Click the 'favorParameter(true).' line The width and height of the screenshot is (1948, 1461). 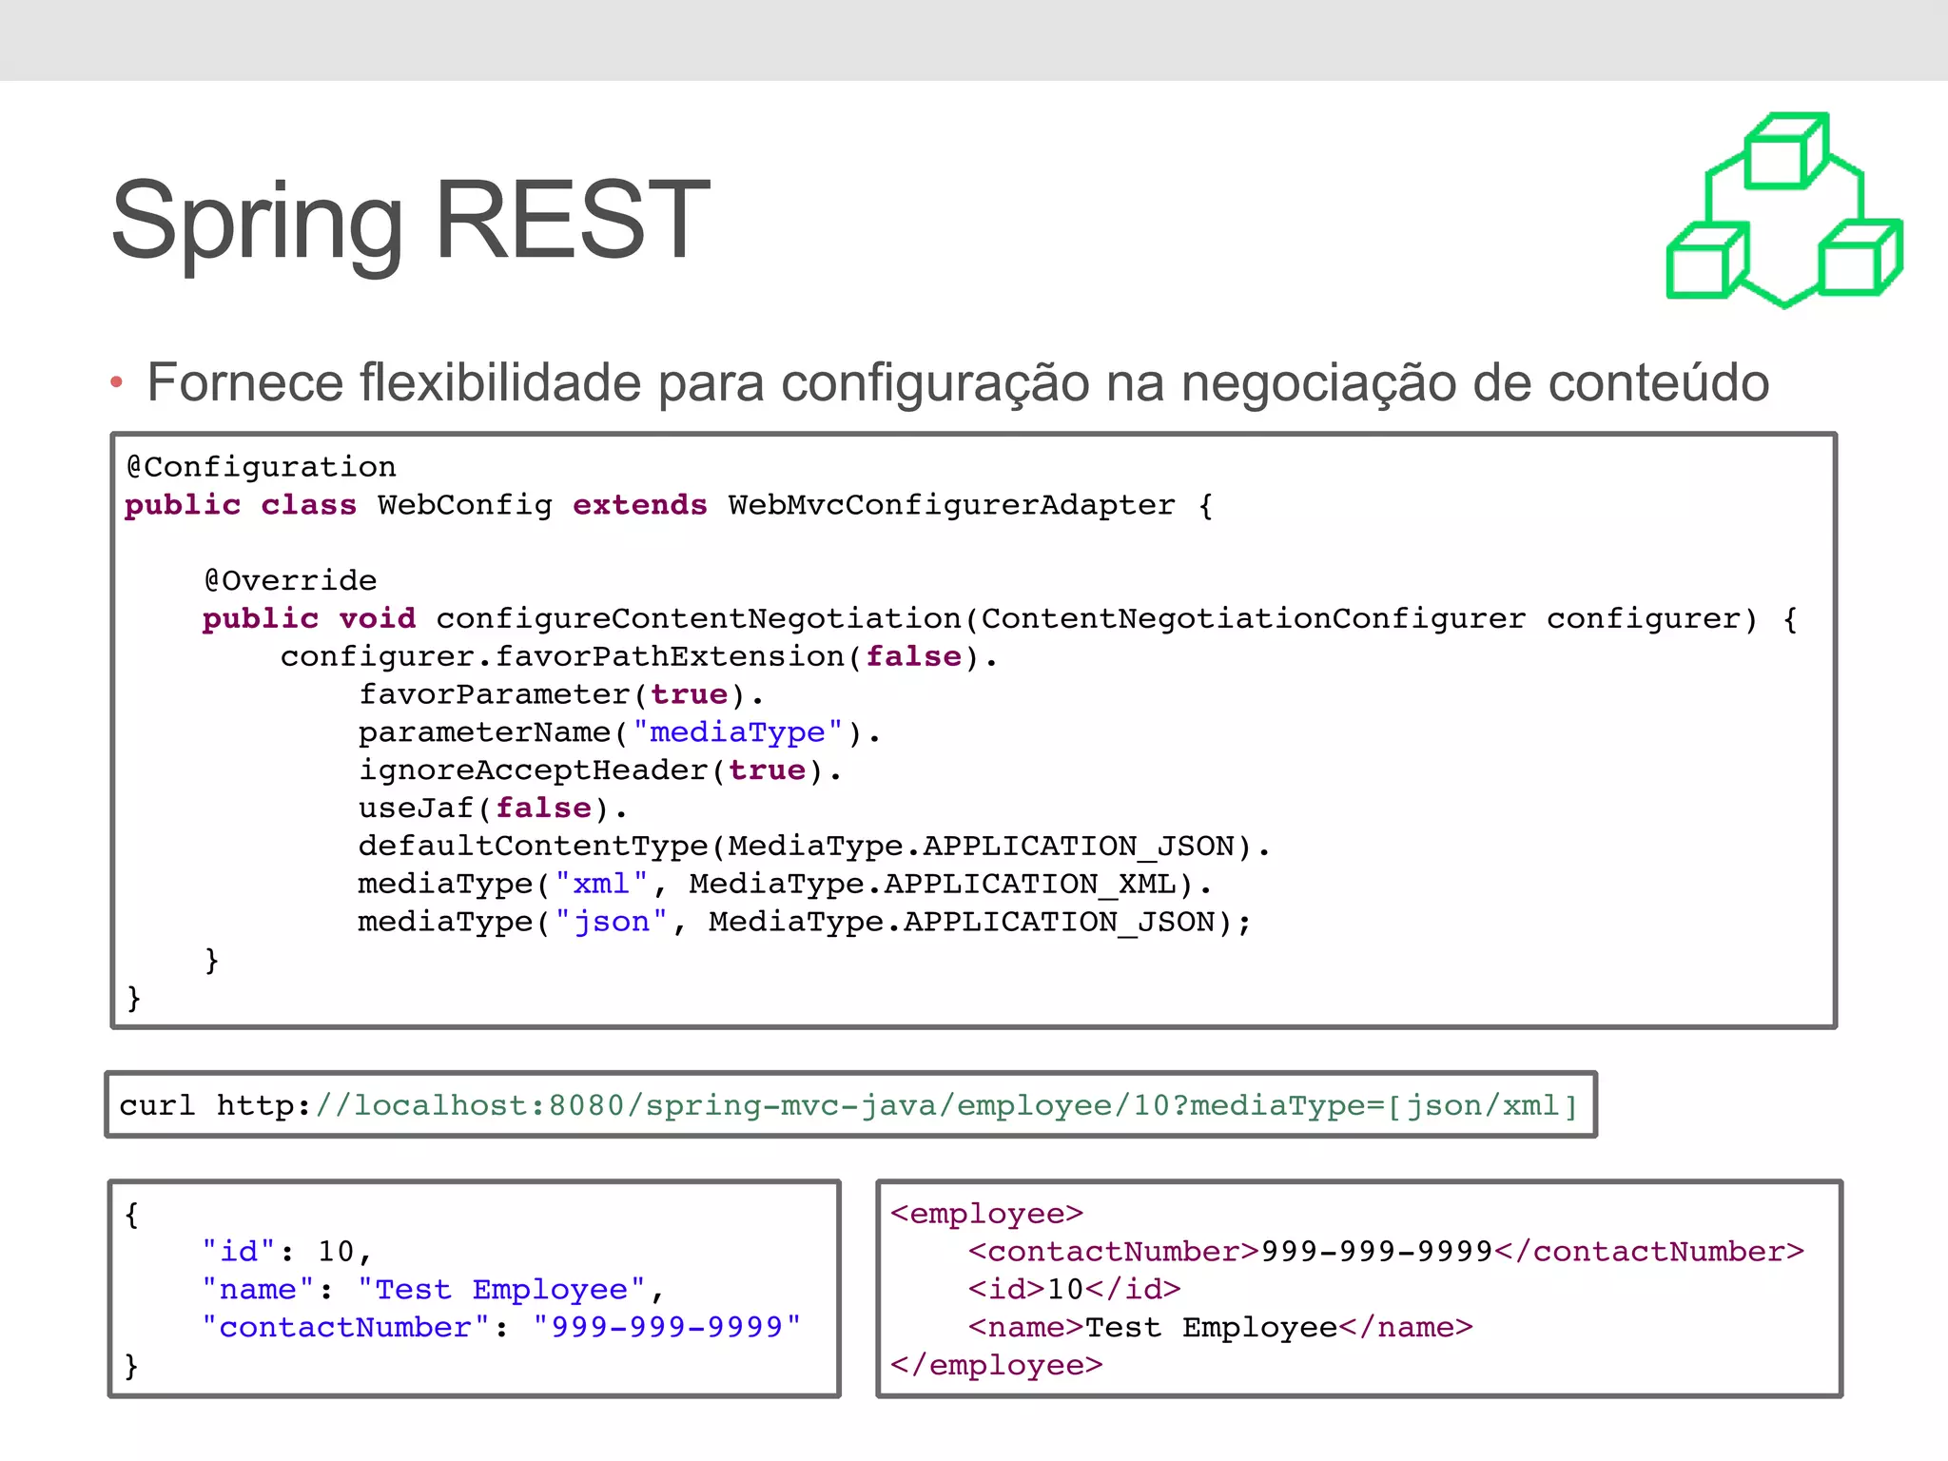561,695
